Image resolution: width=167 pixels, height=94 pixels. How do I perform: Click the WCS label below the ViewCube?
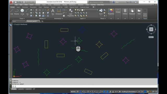[x=151, y=37]
